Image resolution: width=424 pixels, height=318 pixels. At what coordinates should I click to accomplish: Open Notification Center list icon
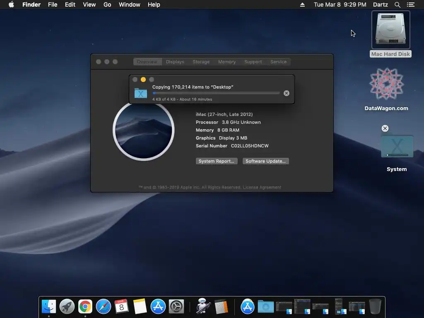pyautogui.click(x=410, y=5)
